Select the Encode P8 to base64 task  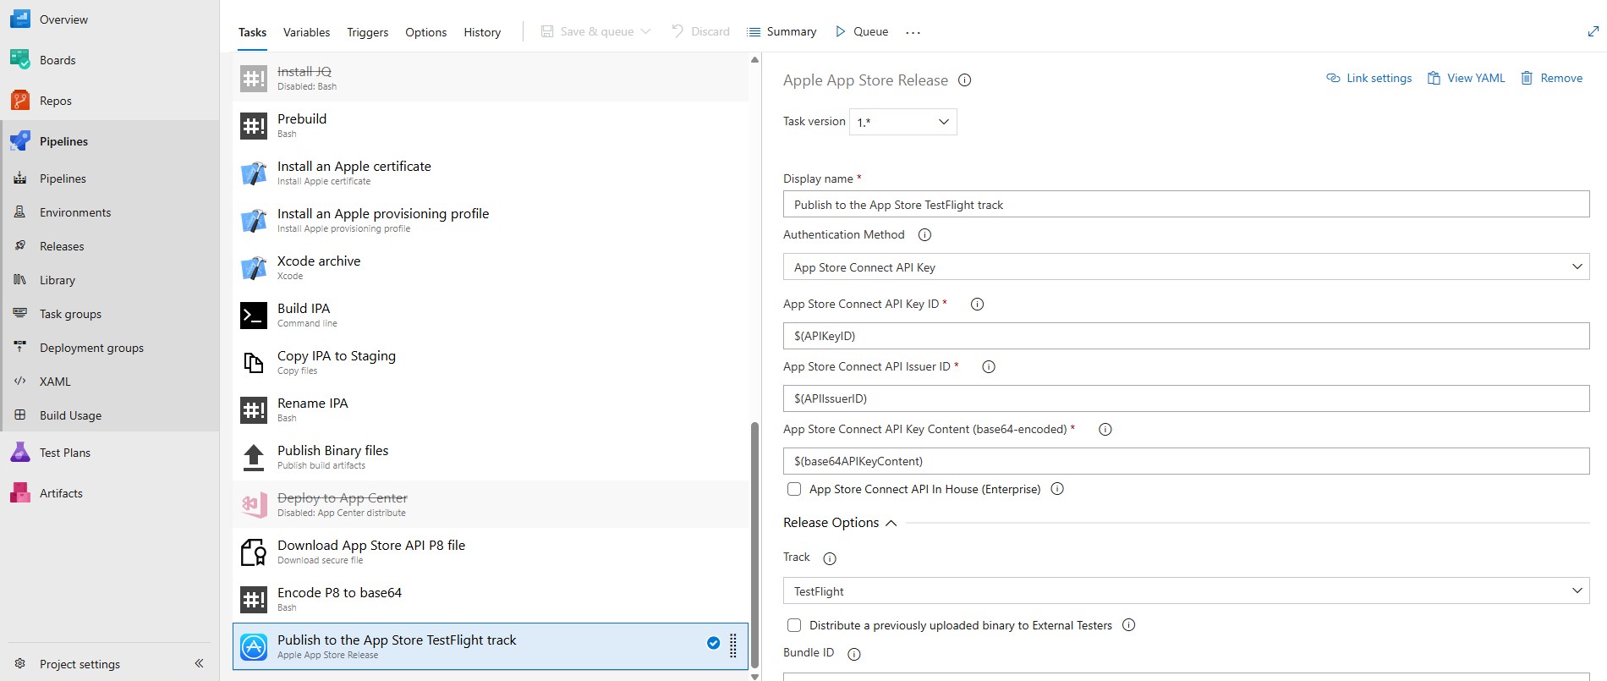[491, 599]
